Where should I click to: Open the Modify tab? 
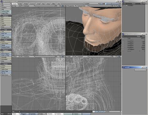pos(20,4)
